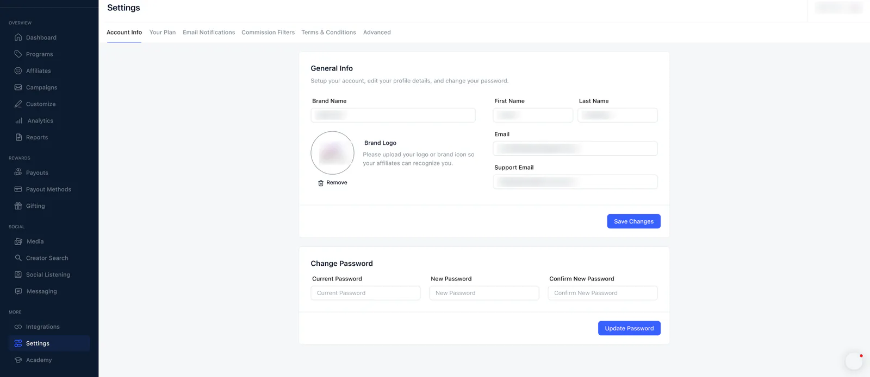This screenshot has width=870, height=377.
Task: Open Creator Search page
Action: pos(47,258)
